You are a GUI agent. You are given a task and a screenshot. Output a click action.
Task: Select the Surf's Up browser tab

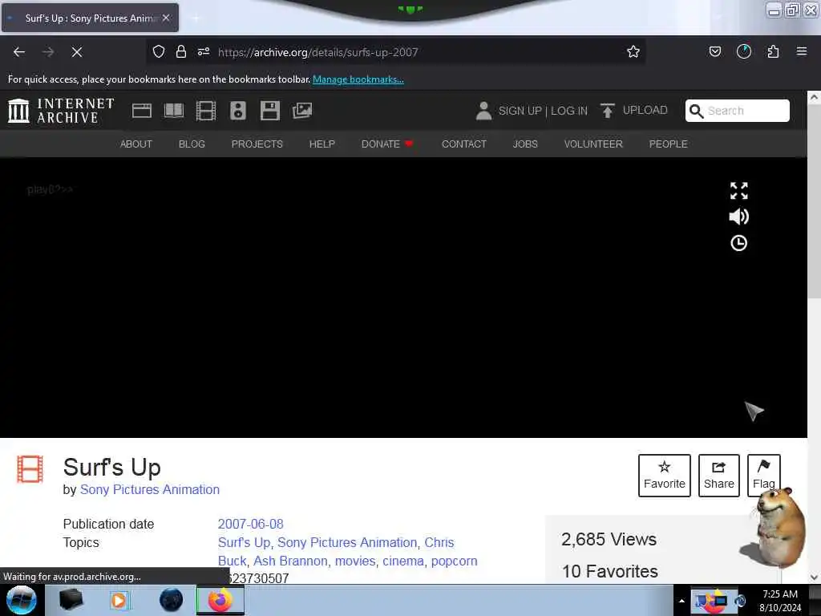pos(90,18)
